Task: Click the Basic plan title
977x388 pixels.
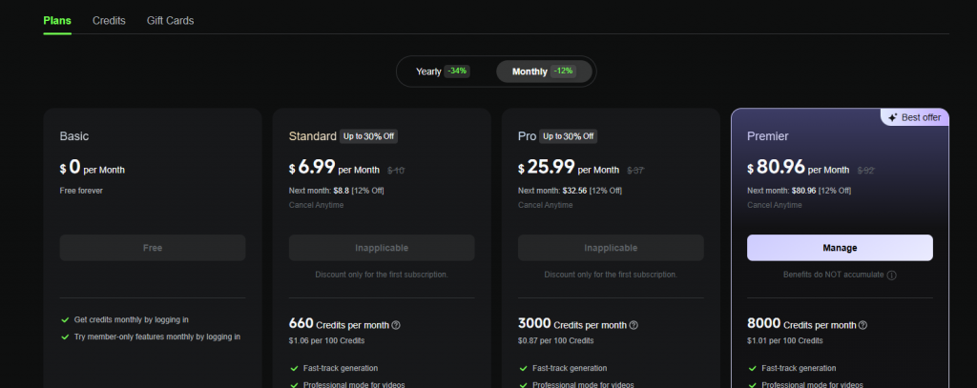Action: pos(74,135)
